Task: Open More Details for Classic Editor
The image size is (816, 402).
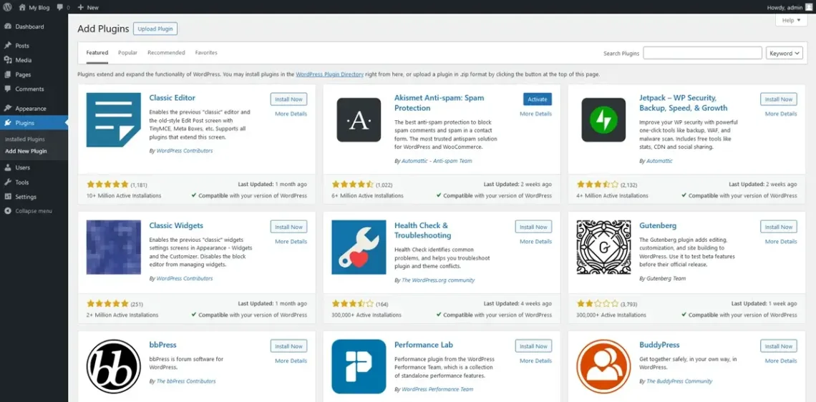Action: coord(291,114)
